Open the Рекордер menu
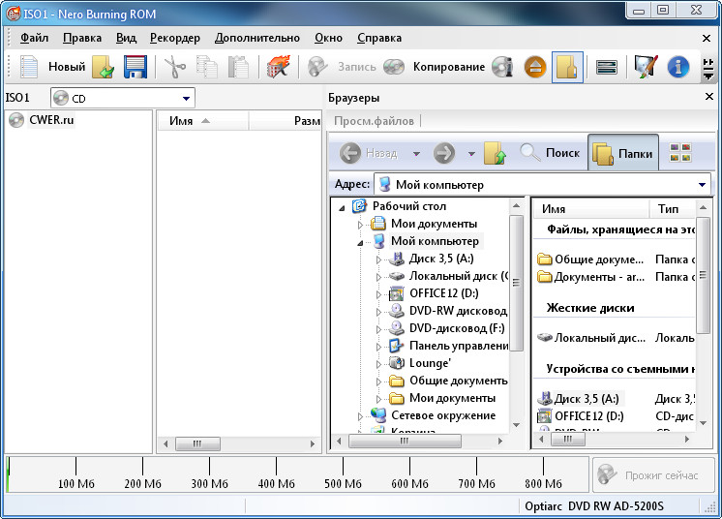This screenshot has width=722, height=519. 175,38
